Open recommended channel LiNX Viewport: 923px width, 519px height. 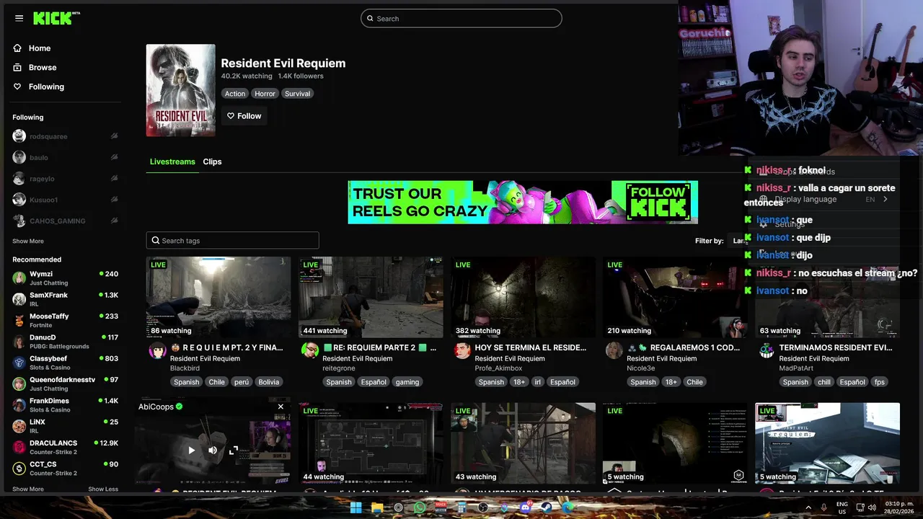pos(65,426)
